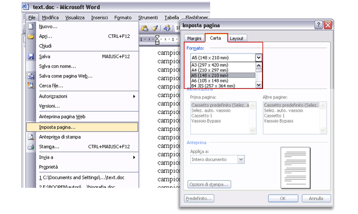
Task: Open the Visualizza menu
Action: [x=75, y=17]
